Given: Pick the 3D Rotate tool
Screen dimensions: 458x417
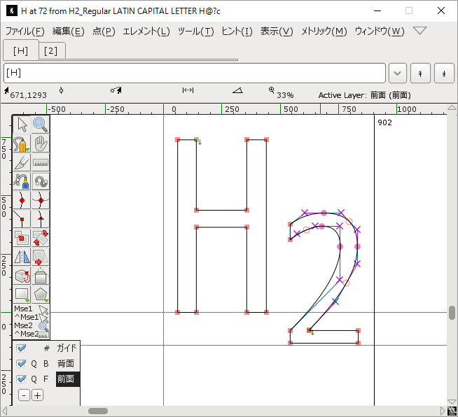Looking at the screenshot, I should pos(22,276).
